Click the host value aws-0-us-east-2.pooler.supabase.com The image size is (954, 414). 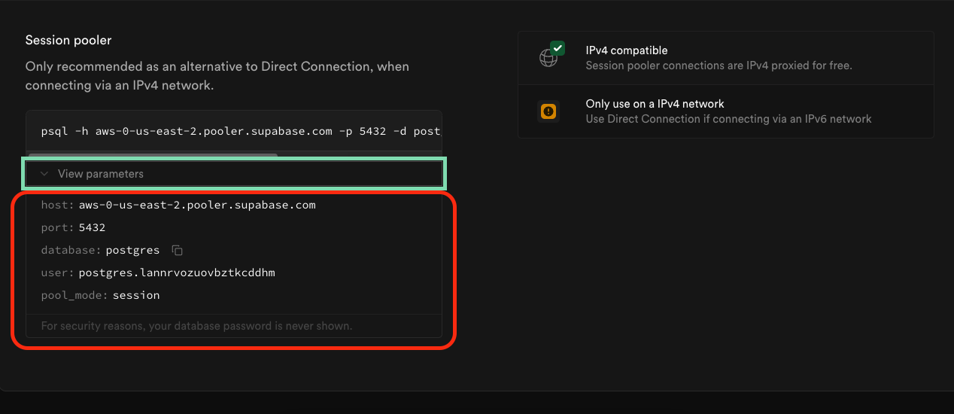point(197,205)
